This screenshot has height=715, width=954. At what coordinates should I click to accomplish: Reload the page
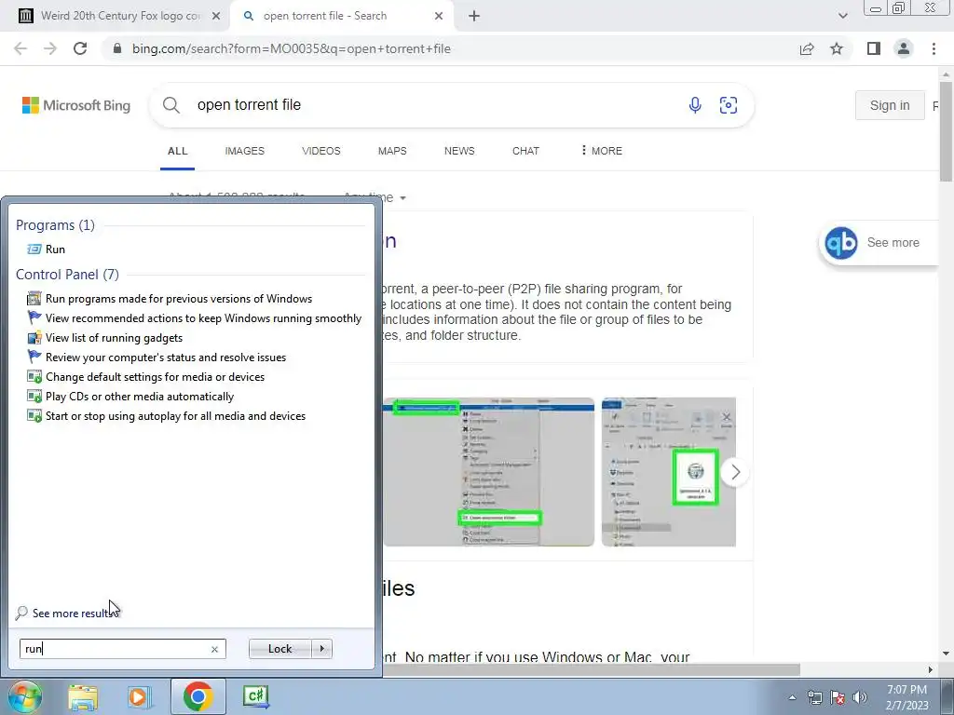click(80, 48)
